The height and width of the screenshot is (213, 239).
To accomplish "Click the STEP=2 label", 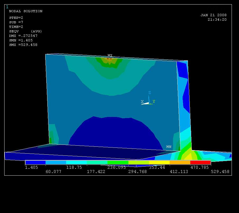I will (16, 18).
